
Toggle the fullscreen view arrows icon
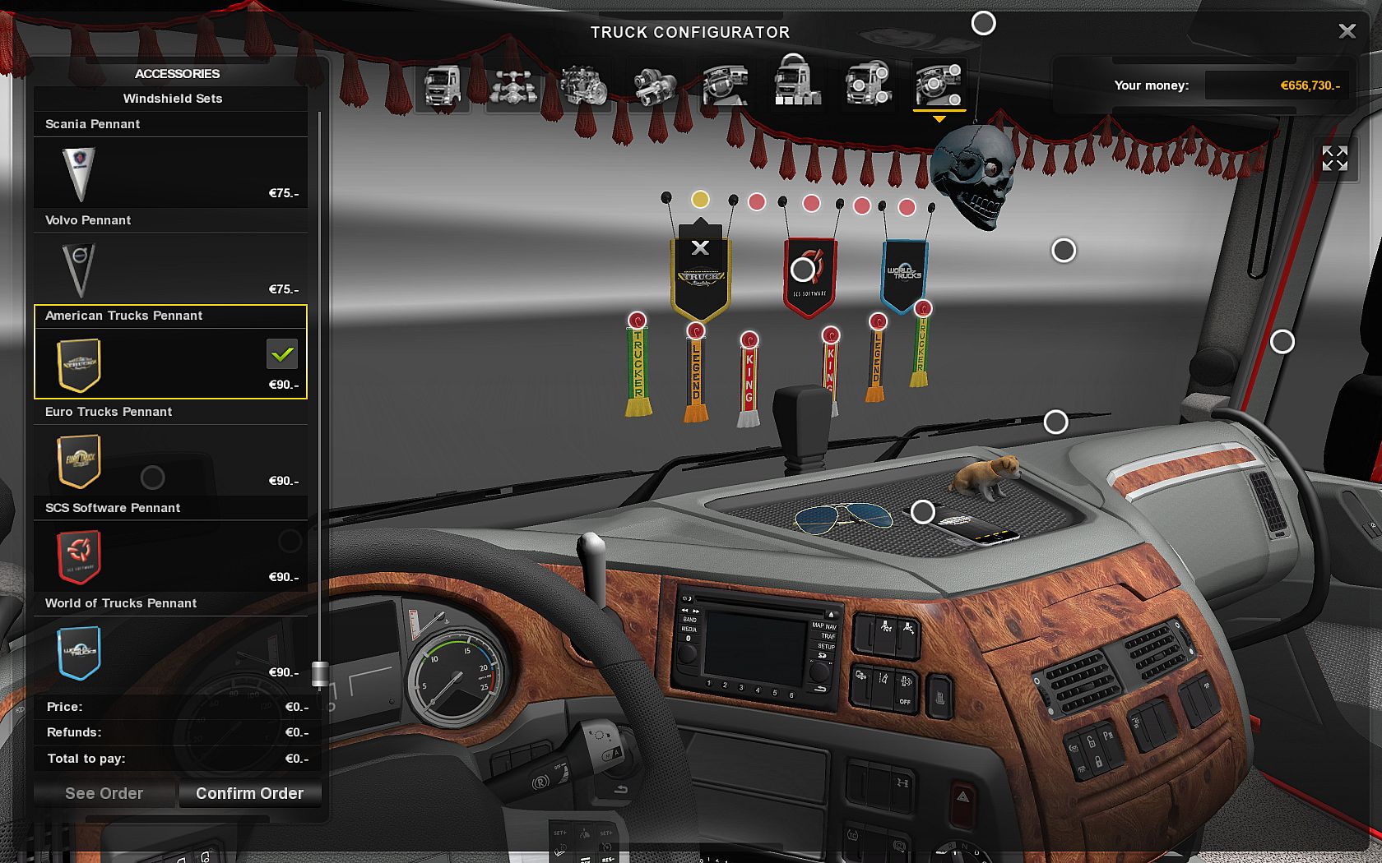(1334, 158)
